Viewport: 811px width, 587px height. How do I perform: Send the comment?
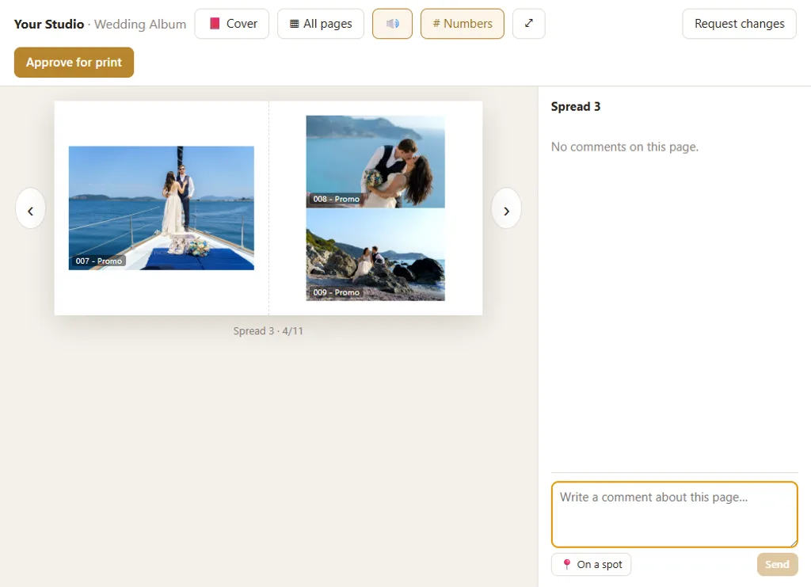pos(778,564)
